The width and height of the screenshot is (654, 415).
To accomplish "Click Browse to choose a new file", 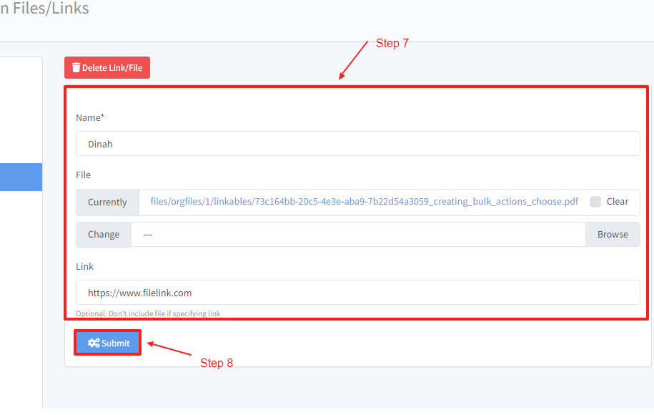I will tap(613, 235).
